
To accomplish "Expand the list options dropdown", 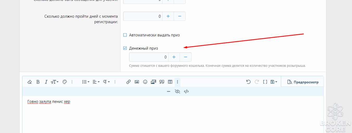I will point(86,82).
